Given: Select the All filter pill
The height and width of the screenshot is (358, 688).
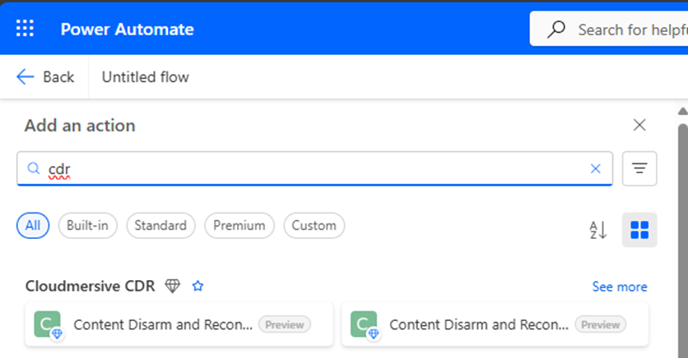Looking at the screenshot, I should pyautogui.click(x=33, y=226).
